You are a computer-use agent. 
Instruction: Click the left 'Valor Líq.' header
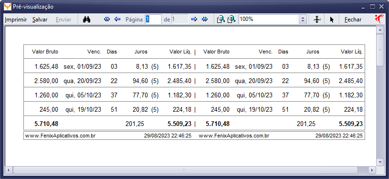(x=180, y=52)
